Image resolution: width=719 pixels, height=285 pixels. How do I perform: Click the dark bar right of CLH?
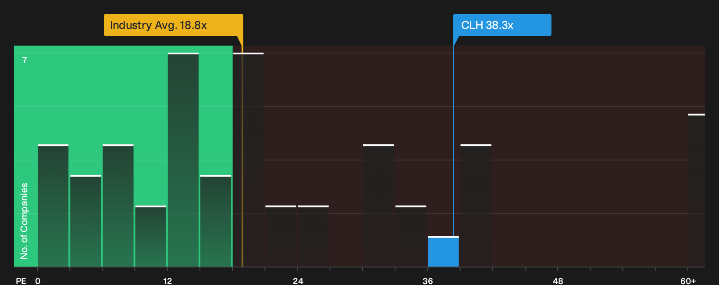476,206
